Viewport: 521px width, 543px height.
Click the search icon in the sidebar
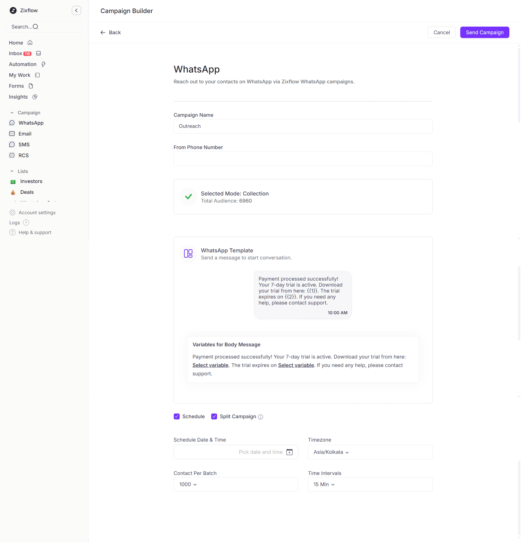coord(36,27)
